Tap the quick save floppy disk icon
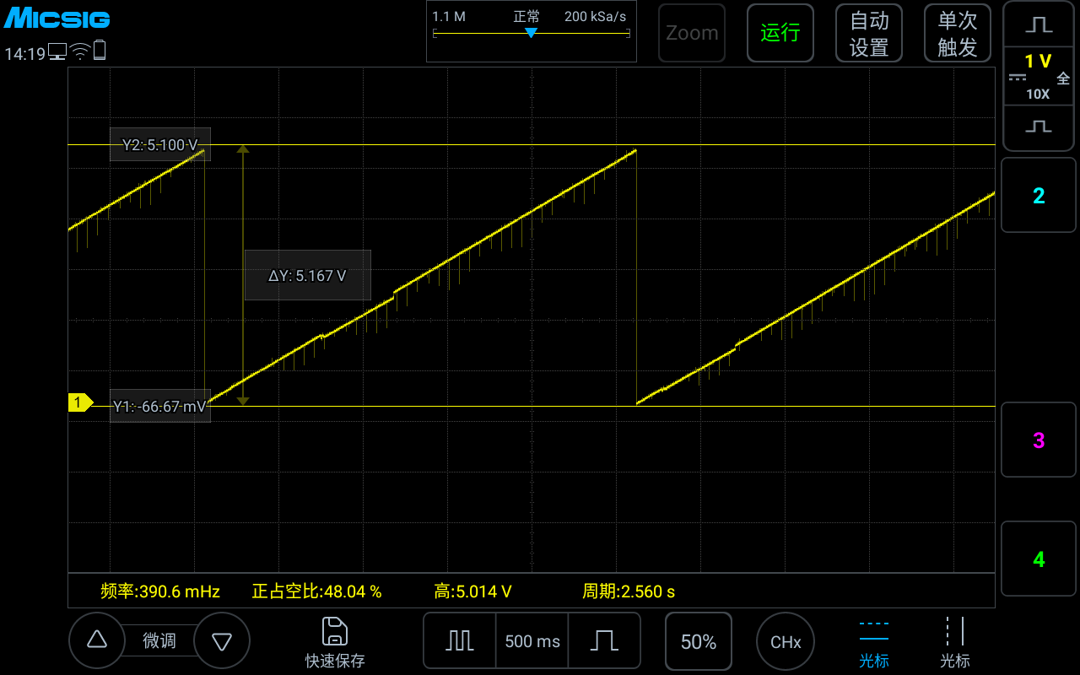The image size is (1080, 675). point(335,632)
